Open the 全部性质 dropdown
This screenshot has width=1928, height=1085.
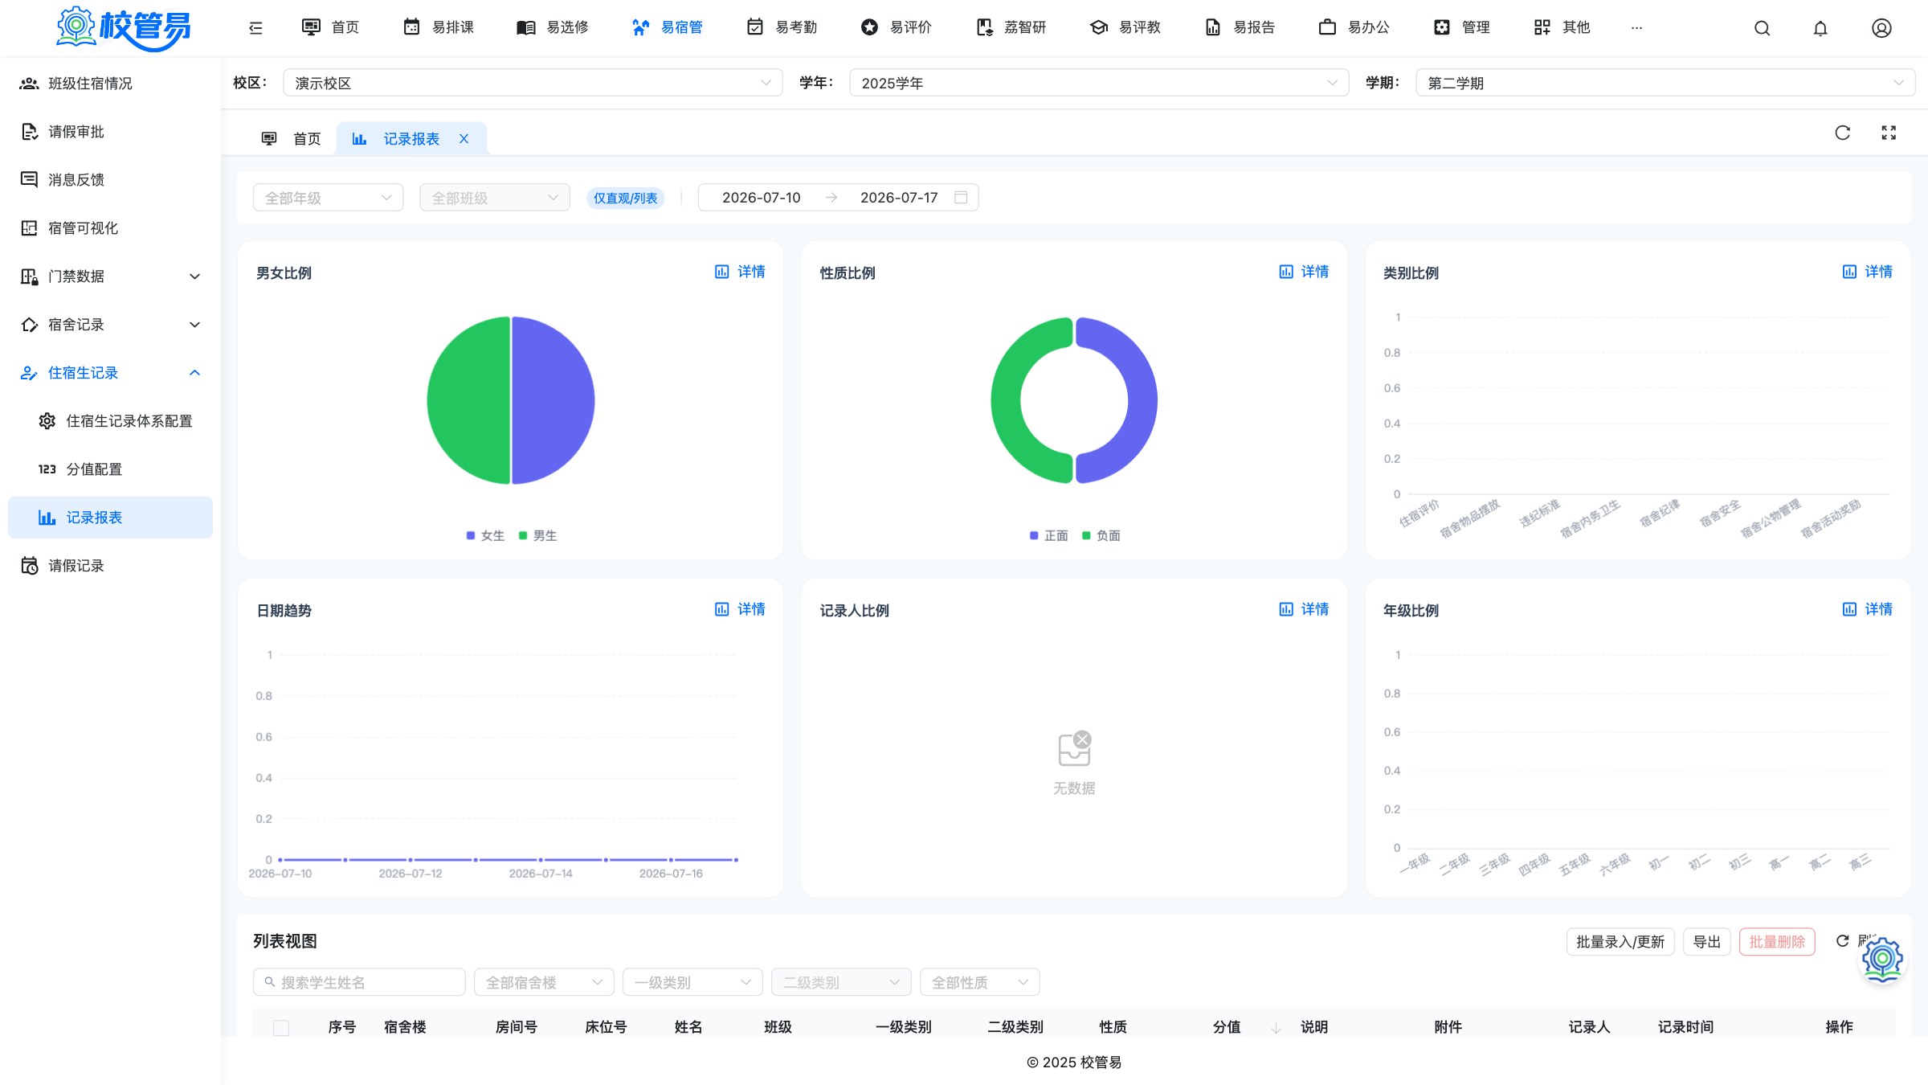point(980,982)
